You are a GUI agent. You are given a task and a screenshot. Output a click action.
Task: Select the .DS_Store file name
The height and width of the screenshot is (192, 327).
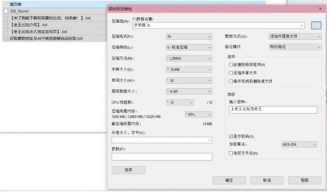click(x=19, y=11)
